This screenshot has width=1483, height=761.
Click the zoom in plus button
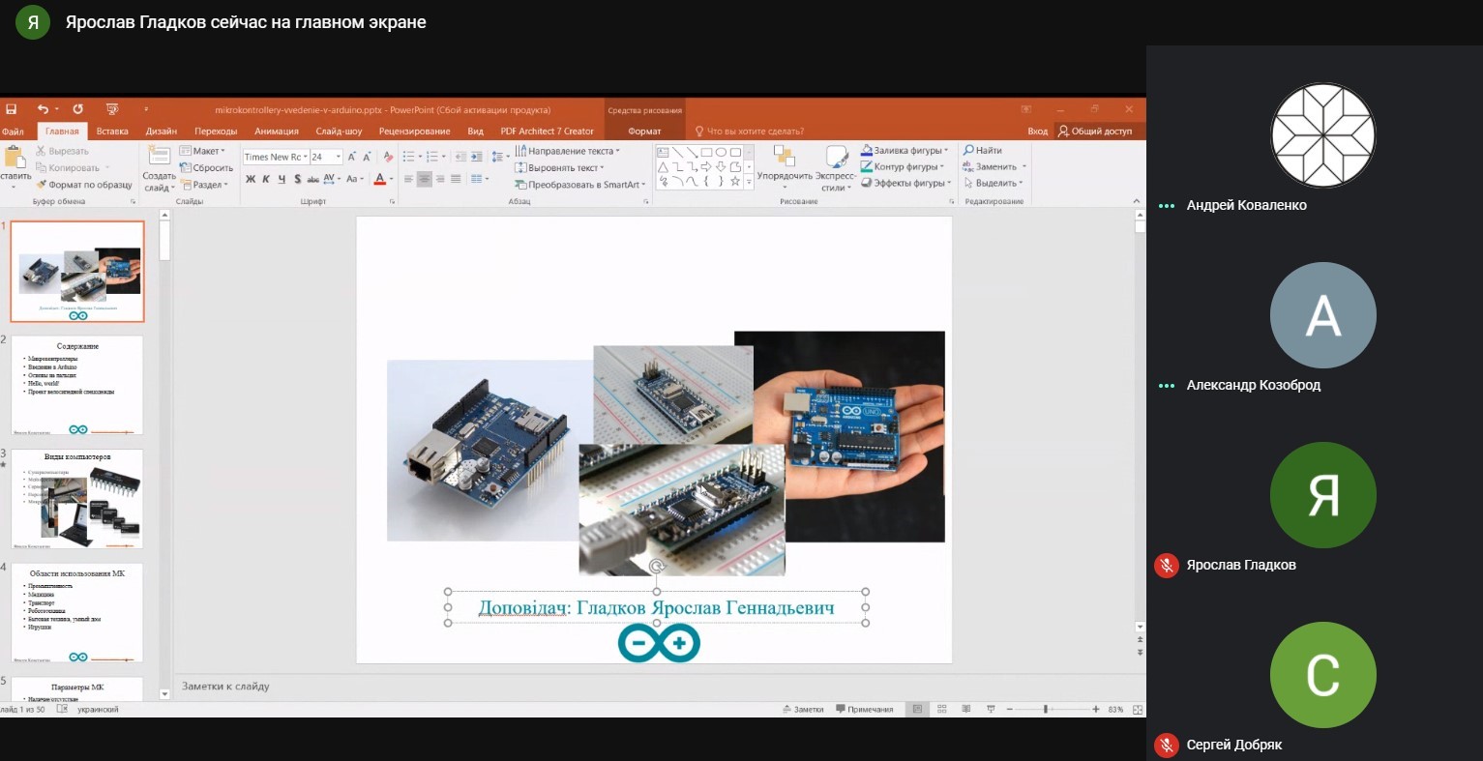click(1096, 709)
